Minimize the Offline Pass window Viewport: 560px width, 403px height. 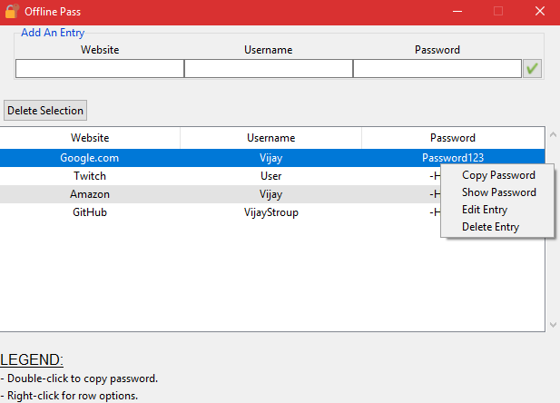(x=457, y=12)
